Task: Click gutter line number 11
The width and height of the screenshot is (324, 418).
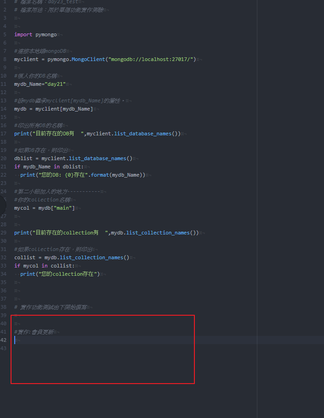Action: 4,84
